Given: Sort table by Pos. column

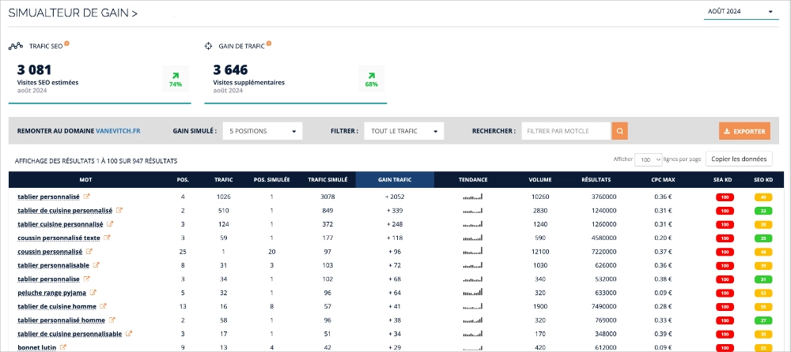Looking at the screenshot, I should point(182,179).
